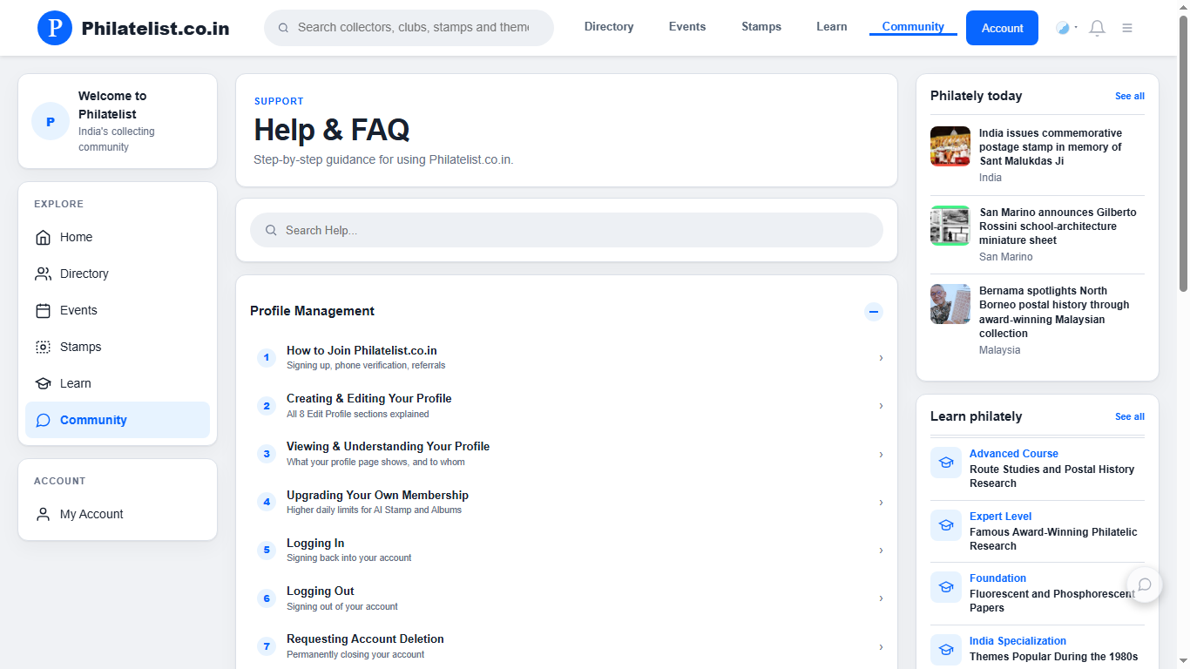Open Events in the top navigation
This screenshot has width=1190, height=669.
(x=687, y=27)
